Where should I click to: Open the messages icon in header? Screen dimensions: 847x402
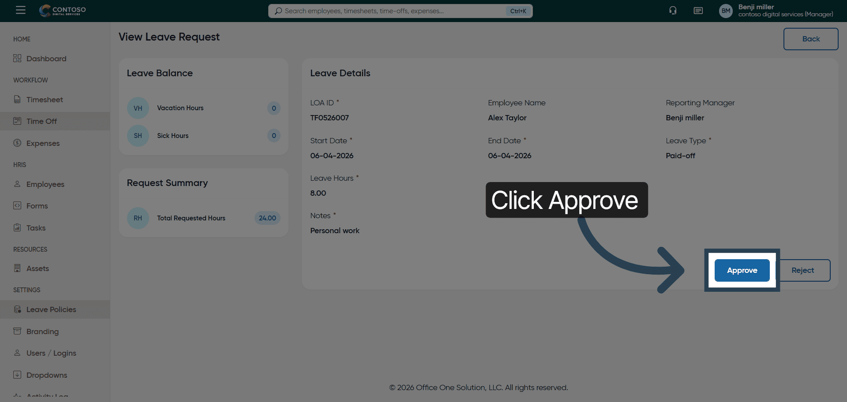pyautogui.click(x=698, y=11)
